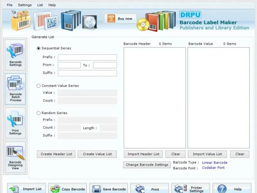Viewport: 257px width, 193px height.
Task: Click the shopping bag barcode banner icon
Action: pos(21,21)
